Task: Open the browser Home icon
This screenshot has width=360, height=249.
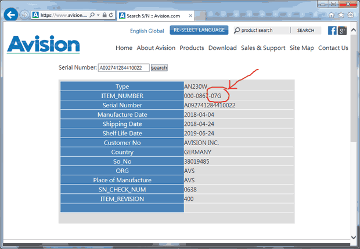Action: click(x=332, y=15)
